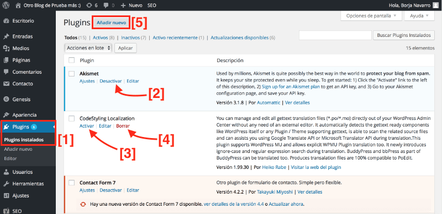Open the Takayuki Miyoshi author link
Viewport: 442px width, 214px height.
[x=275, y=192]
